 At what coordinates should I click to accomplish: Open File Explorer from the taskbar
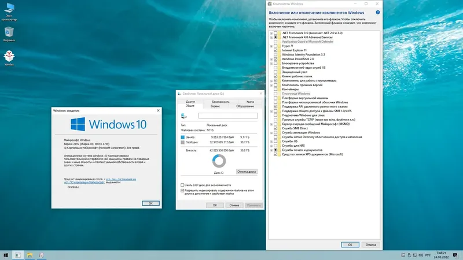coord(30,255)
